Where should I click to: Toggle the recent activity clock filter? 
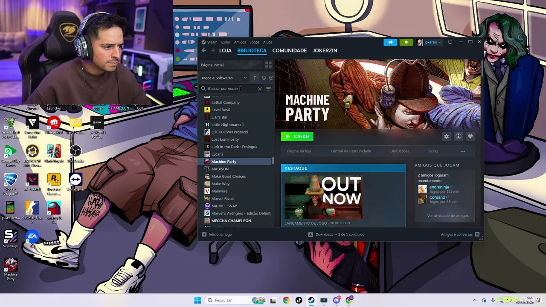coord(264,78)
